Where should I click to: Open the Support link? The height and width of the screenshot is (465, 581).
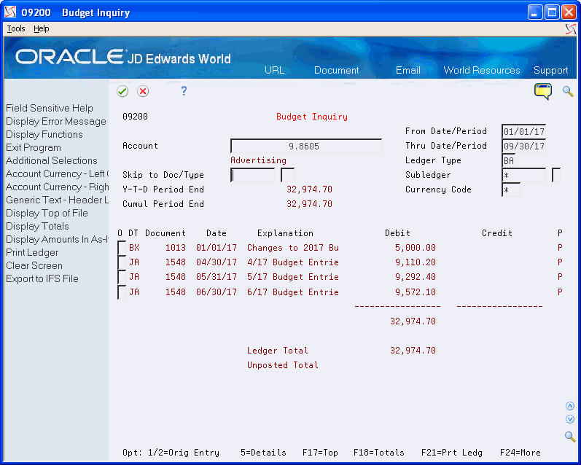pos(550,71)
